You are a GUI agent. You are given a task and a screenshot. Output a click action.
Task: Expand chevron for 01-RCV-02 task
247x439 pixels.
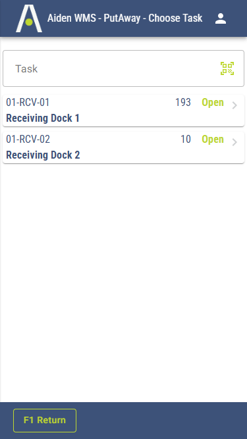[x=234, y=142]
